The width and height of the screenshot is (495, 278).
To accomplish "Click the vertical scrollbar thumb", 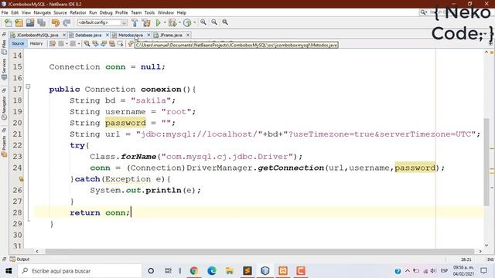I will click(486, 162).
